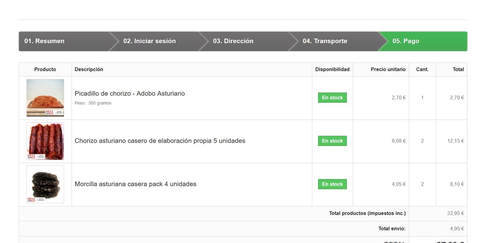Return to the 03. Dirección step
The width and height of the screenshot is (479, 243).
click(233, 41)
